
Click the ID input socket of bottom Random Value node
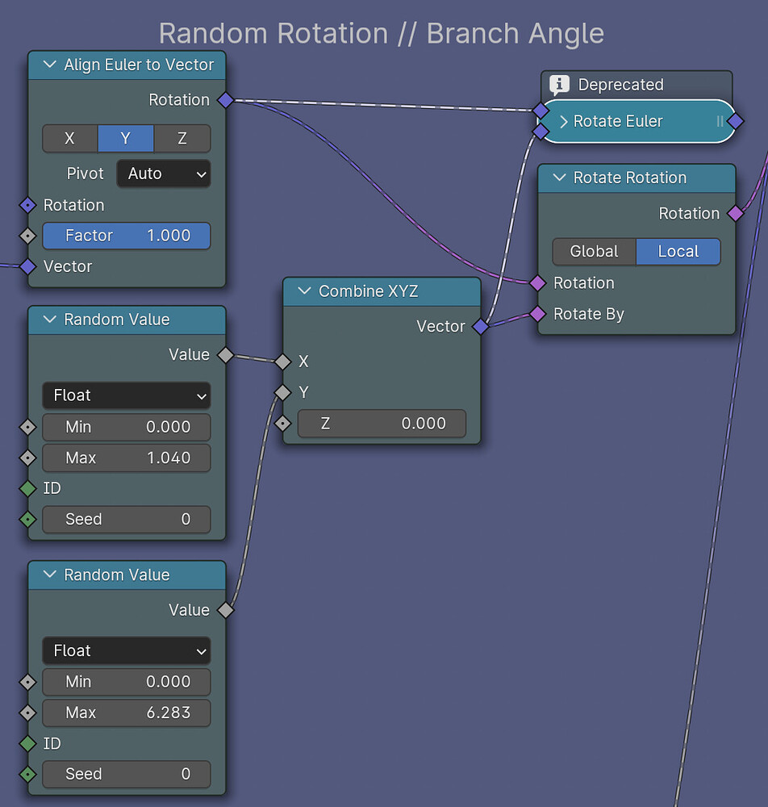(27, 743)
